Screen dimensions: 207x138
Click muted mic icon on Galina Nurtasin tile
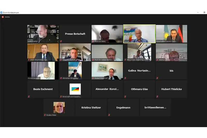[x=125, y=78]
